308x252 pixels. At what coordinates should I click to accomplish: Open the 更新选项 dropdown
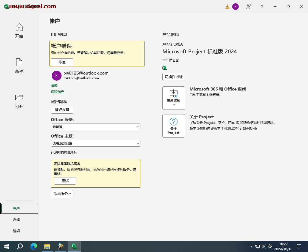(x=174, y=98)
